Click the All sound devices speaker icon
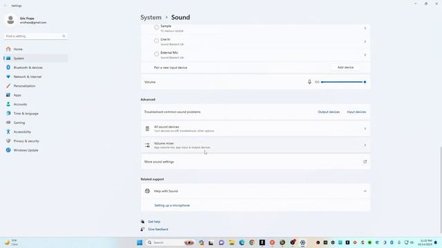The image size is (442, 248). (147, 129)
